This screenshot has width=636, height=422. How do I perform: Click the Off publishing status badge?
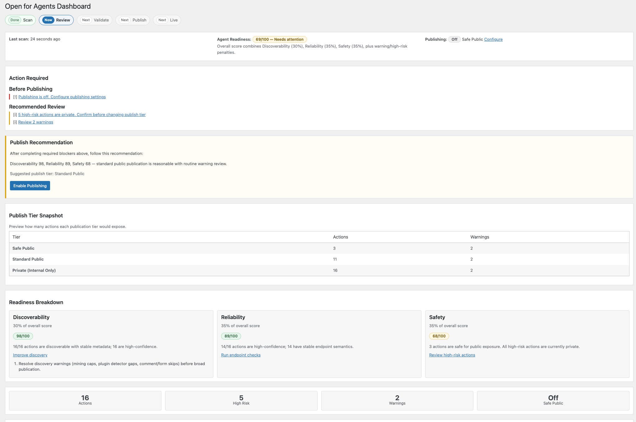click(454, 39)
